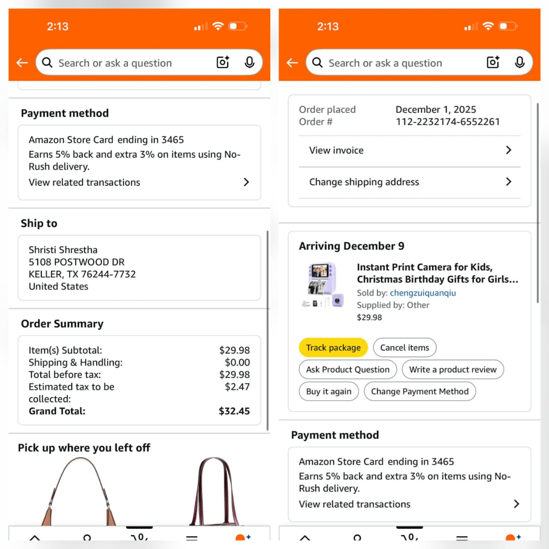This screenshot has height=549, width=549.
Task: Open seller link chengzuiquanqiu
Action: tap(422, 293)
